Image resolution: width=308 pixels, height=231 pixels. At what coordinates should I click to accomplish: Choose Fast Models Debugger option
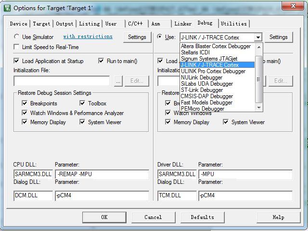click(x=217, y=103)
